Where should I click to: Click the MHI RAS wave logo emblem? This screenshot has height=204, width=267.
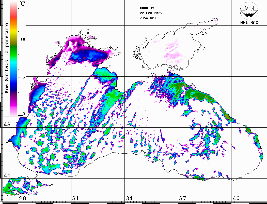pyautogui.click(x=249, y=10)
